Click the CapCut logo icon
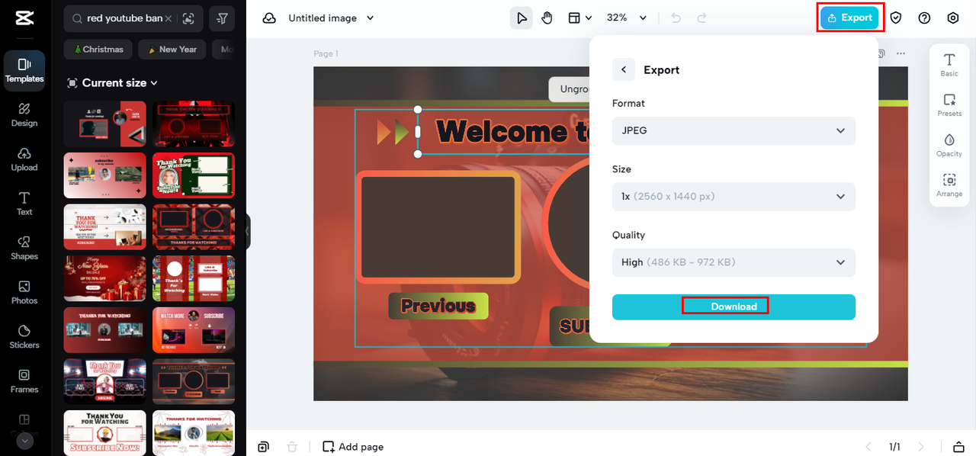 click(24, 18)
